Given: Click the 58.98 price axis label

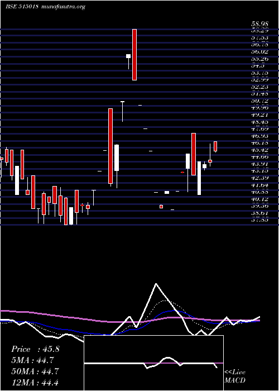Looking at the screenshot, I should click(259, 24).
